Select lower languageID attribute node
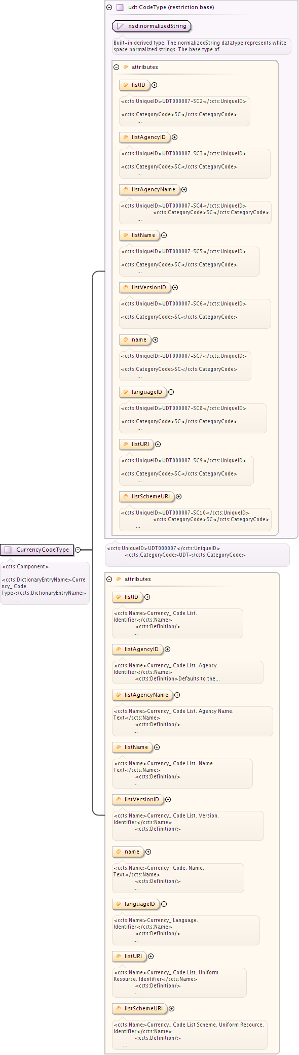 (x=136, y=904)
